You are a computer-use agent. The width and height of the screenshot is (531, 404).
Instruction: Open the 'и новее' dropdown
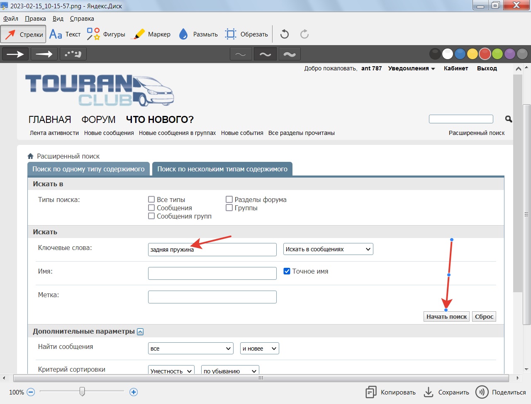(260, 349)
